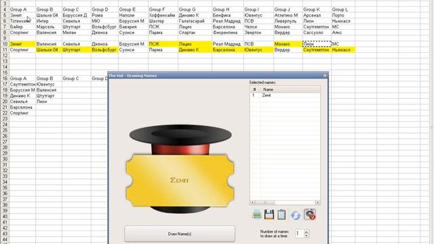This screenshot has height=244, width=434.
Task: Select the Аякс cell
Action: point(343,33)
